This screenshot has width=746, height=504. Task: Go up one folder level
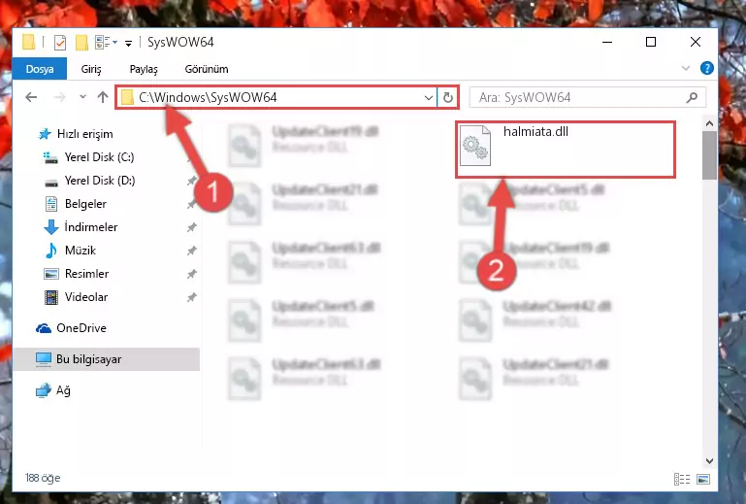[x=103, y=97]
